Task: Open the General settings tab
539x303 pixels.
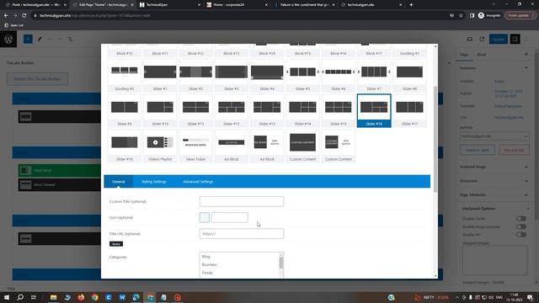Action: pyautogui.click(x=118, y=182)
